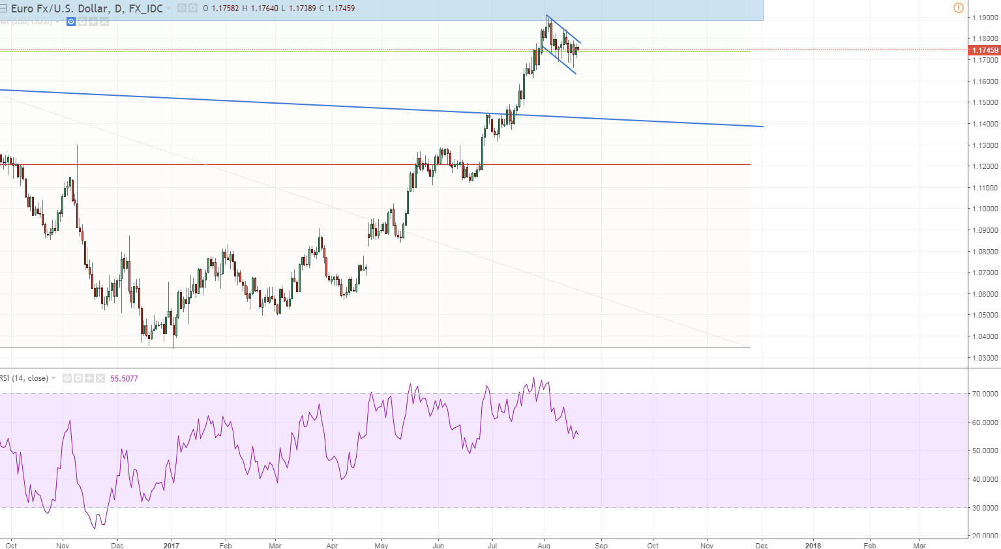
Task: Click the 1.07000 price axis label
Action: 985,273
